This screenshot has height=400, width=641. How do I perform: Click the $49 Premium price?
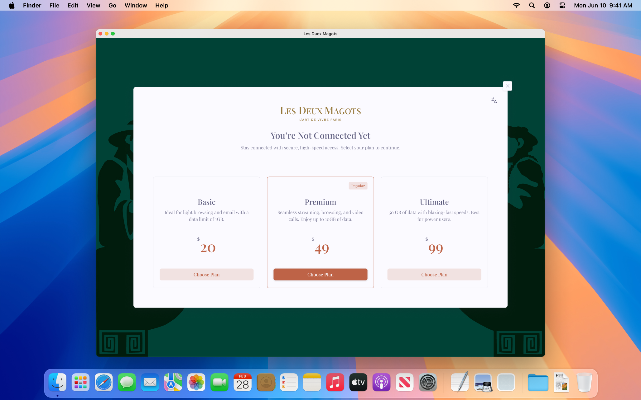(320, 246)
